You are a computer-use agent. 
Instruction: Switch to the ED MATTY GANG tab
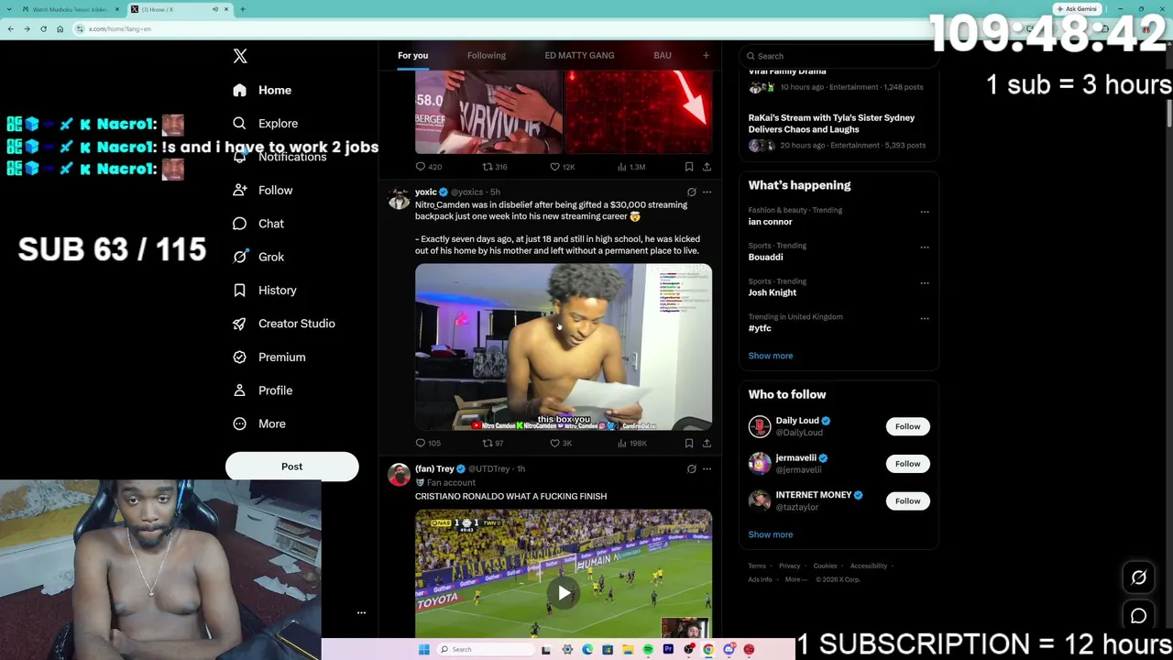(580, 56)
